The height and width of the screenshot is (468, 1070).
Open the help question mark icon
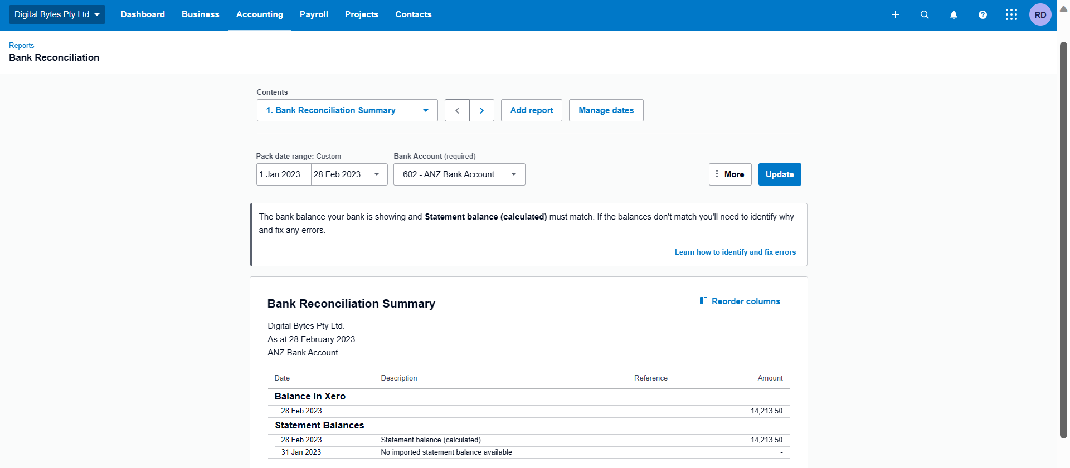983,14
